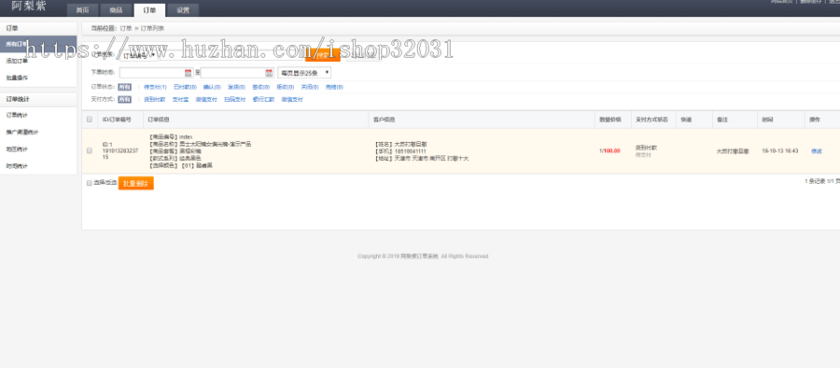This screenshot has height=368, width=840.
Task: Click customer phone number 18516641111
Action: pyautogui.click(x=411, y=151)
